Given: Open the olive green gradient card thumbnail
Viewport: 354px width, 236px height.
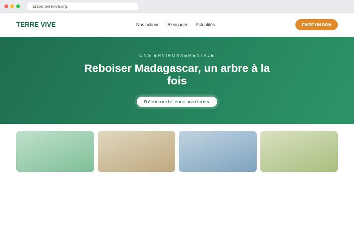Looking at the screenshot, I should (299, 152).
